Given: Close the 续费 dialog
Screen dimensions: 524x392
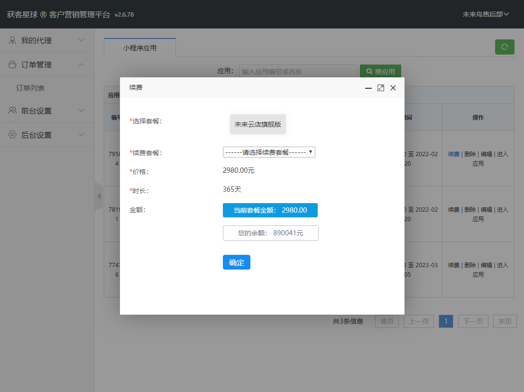Looking at the screenshot, I should pyautogui.click(x=393, y=88).
